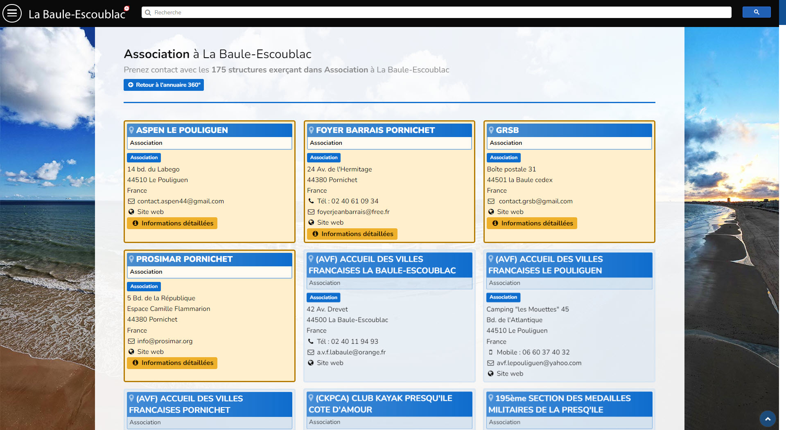The image size is (786, 430).
Task: Click envelope icon next to info@prosimar.org
Action: click(x=131, y=341)
